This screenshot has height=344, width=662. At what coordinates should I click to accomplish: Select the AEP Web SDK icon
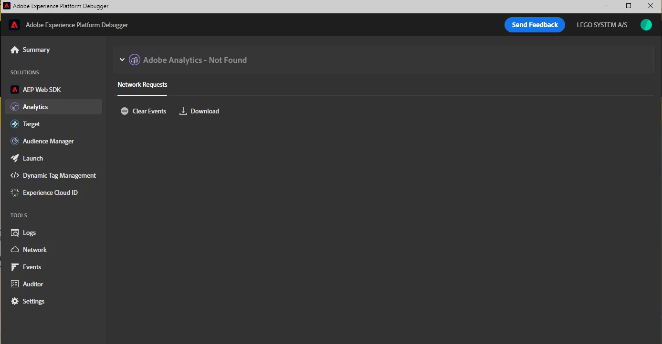(x=15, y=90)
